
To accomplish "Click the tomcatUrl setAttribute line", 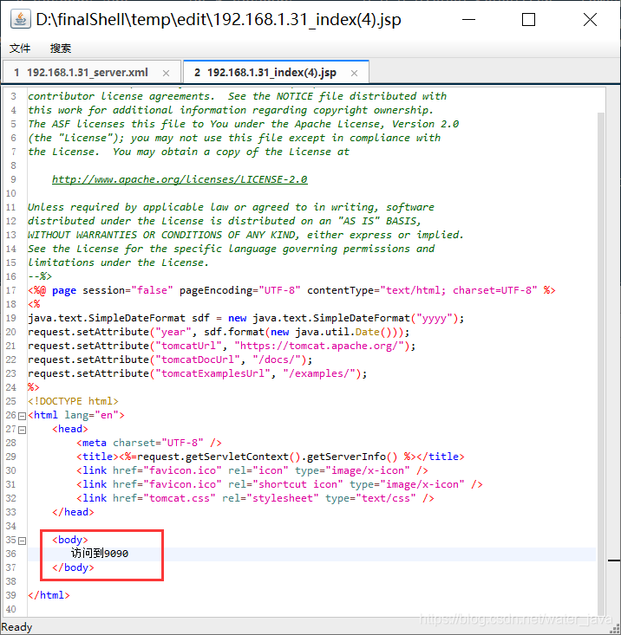I will [222, 346].
